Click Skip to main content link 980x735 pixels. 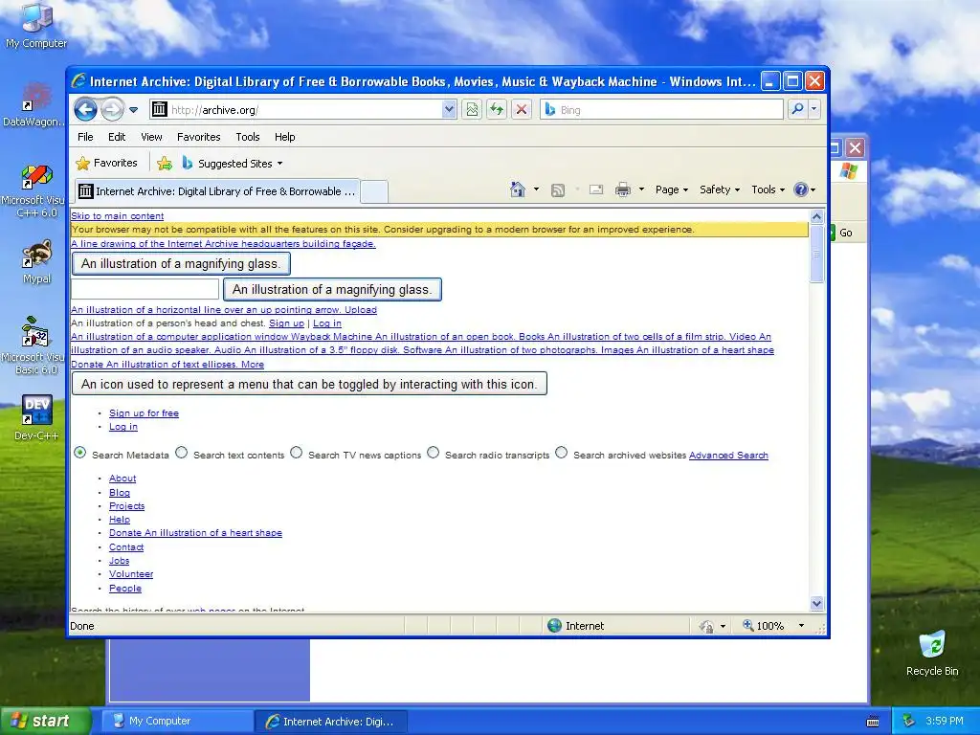click(x=117, y=216)
